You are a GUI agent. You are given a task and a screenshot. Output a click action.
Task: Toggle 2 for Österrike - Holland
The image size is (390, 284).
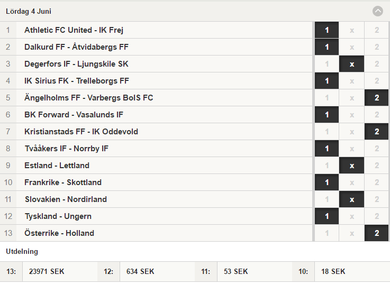(377, 233)
